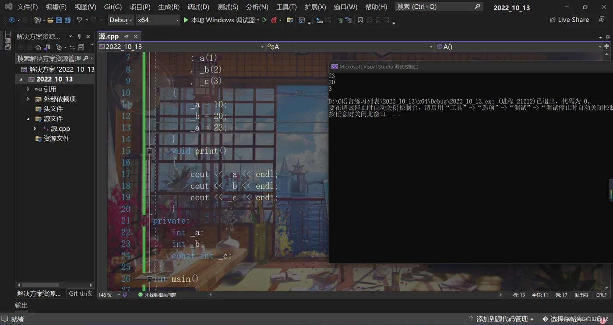Collapse the 2022_10_13 project node
This screenshot has height=325, width=613.
(x=21, y=80)
